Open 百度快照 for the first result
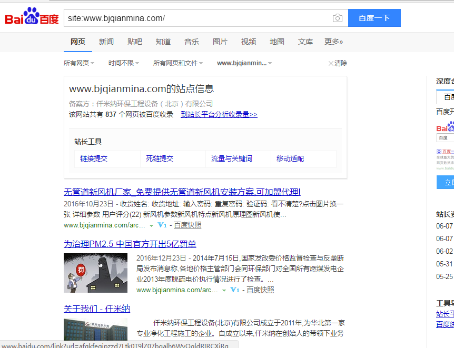This screenshot has width=454, height=348. tap(187, 225)
